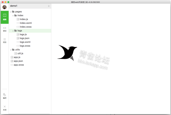
Task: Open index.wxml file
Action: (26, 23)
